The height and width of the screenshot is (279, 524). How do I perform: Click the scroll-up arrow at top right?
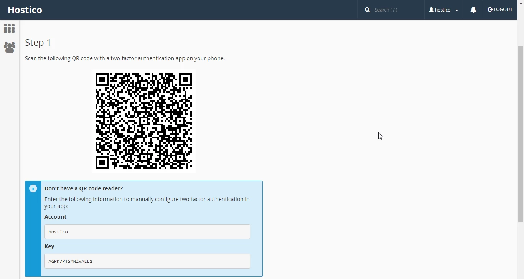coord(521,3)
